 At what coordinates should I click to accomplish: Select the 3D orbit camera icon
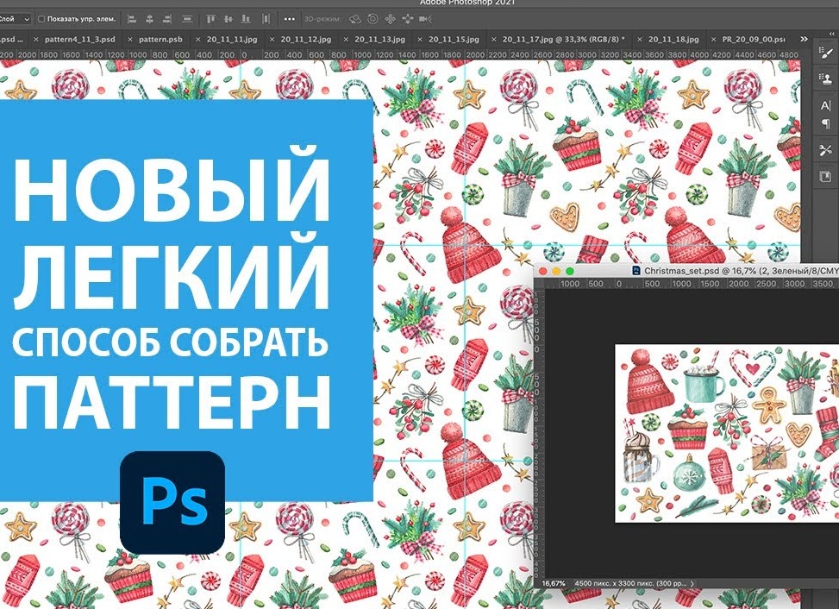coord(354,19)
